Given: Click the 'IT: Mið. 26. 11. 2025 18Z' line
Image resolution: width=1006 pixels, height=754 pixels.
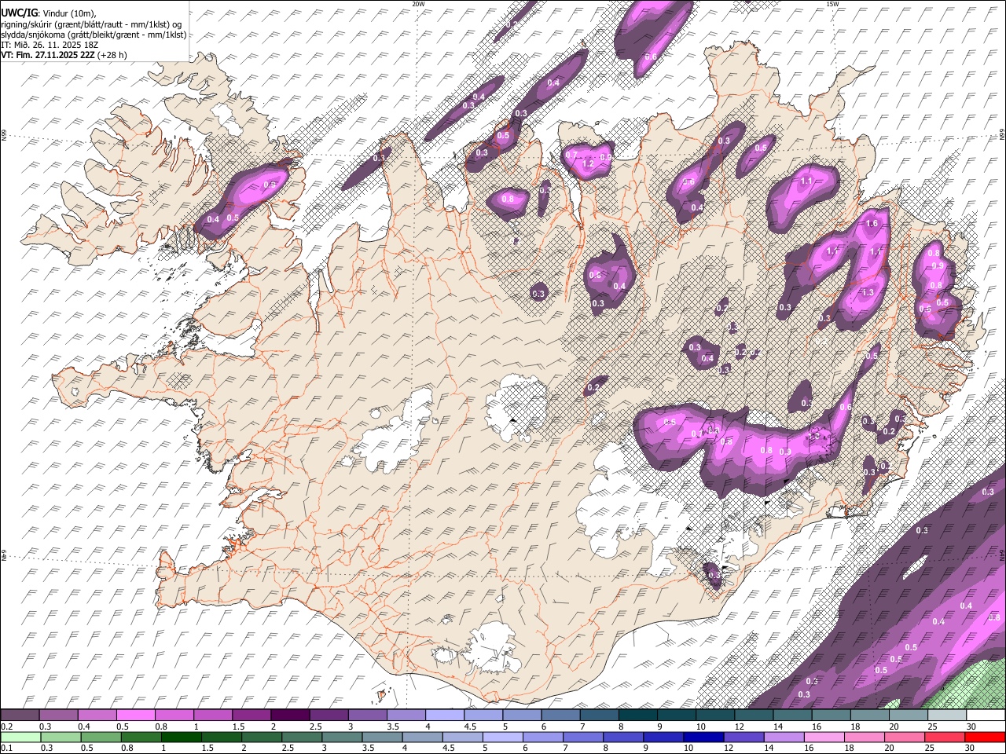Looking at the screenshot, I should point(48,45).
